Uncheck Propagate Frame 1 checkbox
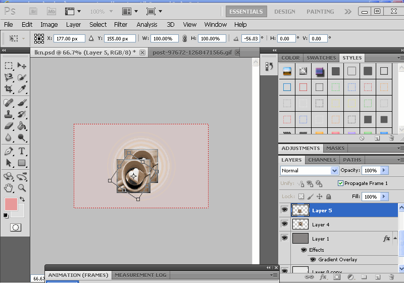 point(340,183)
